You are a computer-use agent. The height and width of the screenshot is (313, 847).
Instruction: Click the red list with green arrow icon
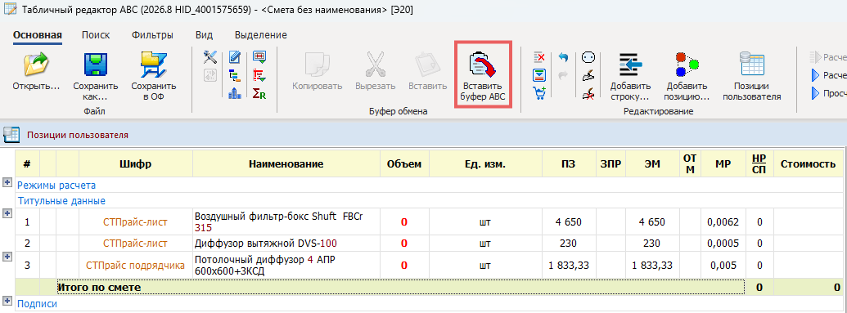click(x=259, y=75)
